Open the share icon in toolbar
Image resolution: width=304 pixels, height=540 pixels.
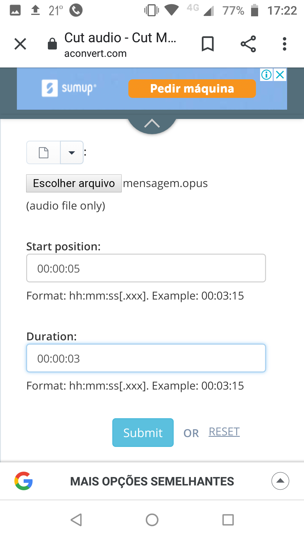coord(248,44)
